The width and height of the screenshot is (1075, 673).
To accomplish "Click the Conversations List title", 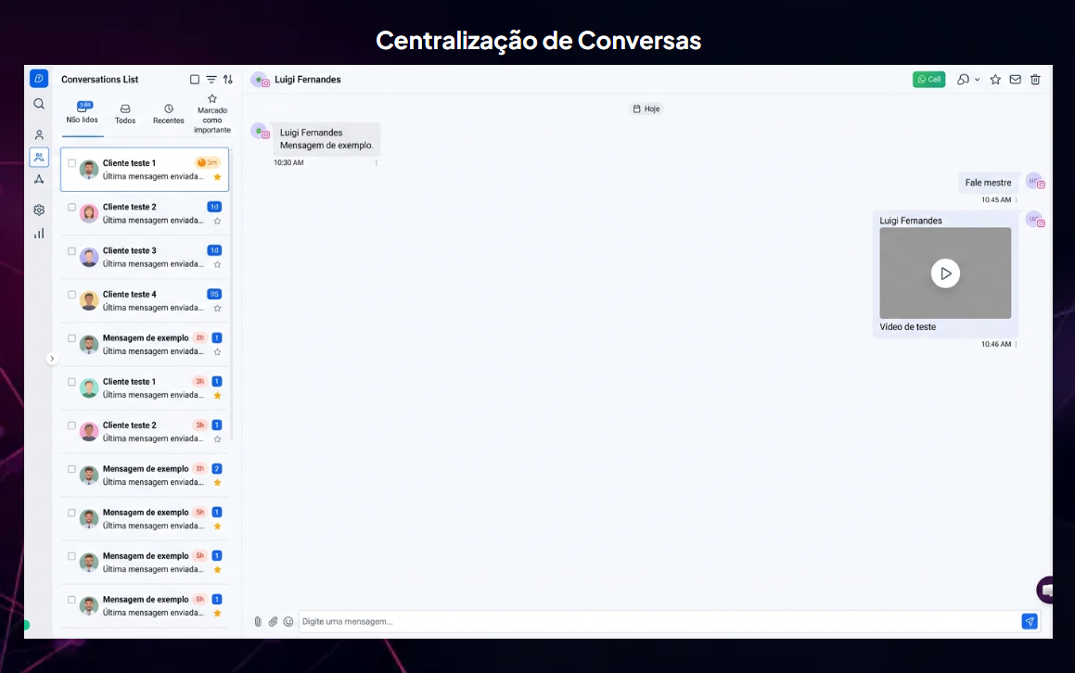I will 99,80.
